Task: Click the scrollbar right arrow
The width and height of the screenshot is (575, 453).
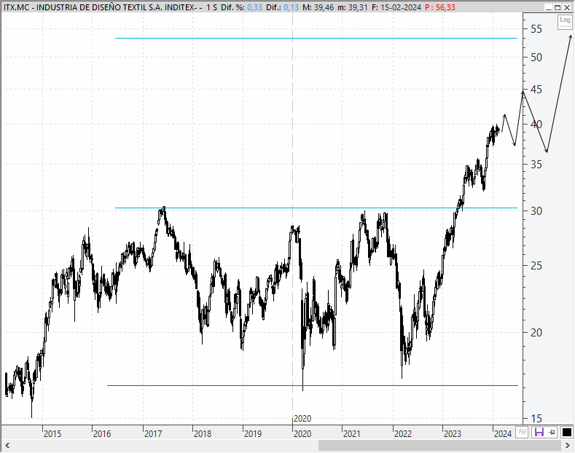Action: pyautogui.click(x=567, y=446)
